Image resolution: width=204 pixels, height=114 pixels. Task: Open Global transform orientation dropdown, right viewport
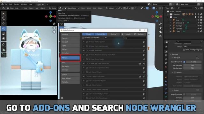tap(112, 8)
